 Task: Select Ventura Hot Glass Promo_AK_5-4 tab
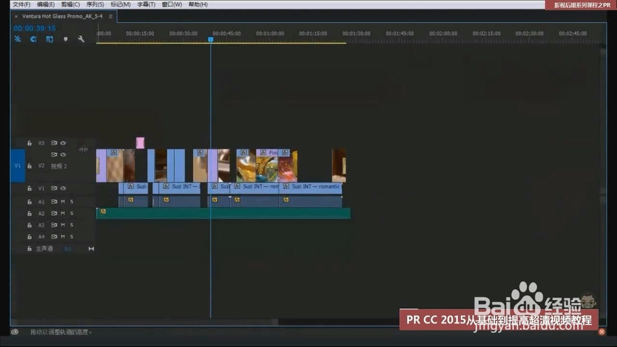[x=62, y=17]
